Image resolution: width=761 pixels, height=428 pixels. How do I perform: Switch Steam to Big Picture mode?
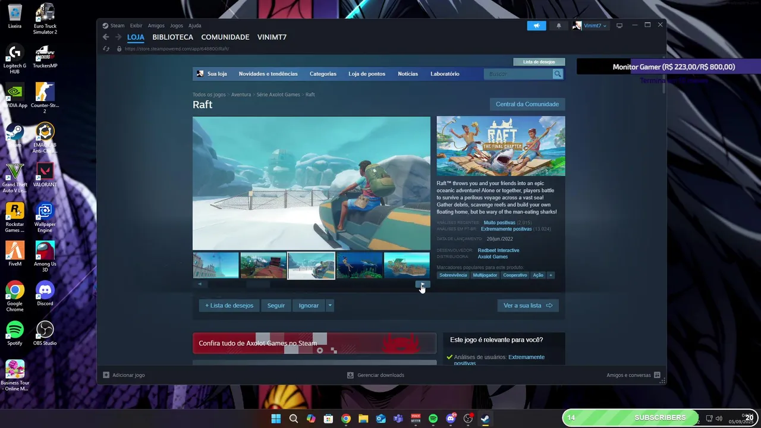coord(620,26)
